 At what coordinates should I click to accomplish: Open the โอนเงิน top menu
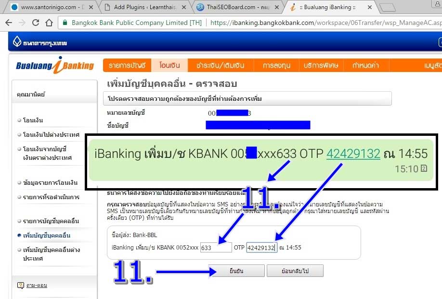169,65
